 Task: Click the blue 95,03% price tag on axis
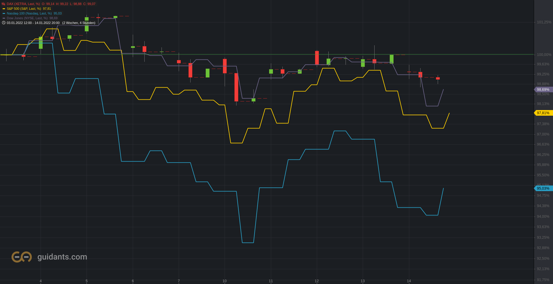[543, 188]
